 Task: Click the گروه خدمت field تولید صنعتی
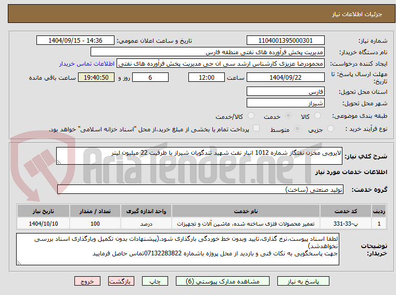200,189
